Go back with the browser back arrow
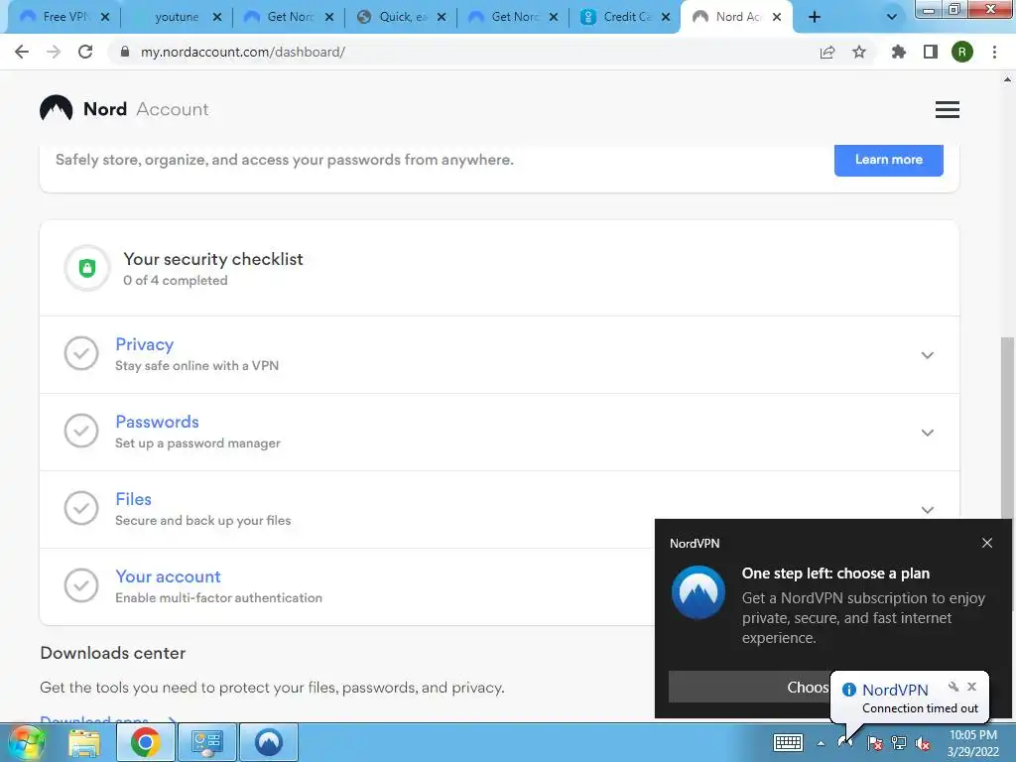1016x762 pixels. coord(22,52)
